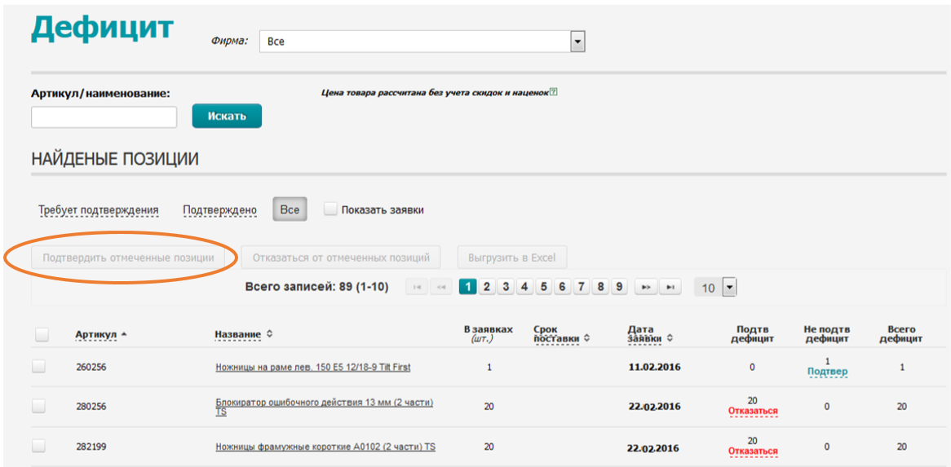The width and height of the screenshot is (951, 467).
Task: Jump to last page pagination icon
Action: click(x=670, y=287)
